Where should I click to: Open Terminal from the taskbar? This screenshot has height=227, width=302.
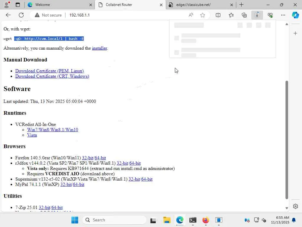click(193, 220)
